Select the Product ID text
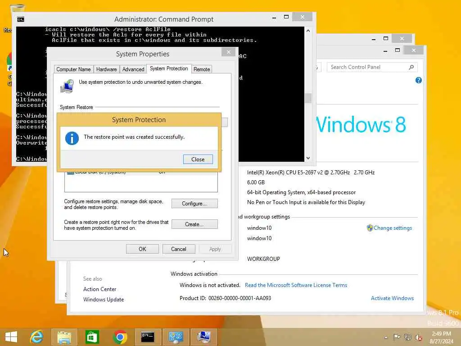Image resolution: width=461 pixels, height=346 pixels. tap(225, 298)
